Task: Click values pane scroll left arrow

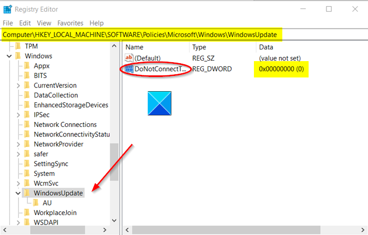Action: coord(127,230)
